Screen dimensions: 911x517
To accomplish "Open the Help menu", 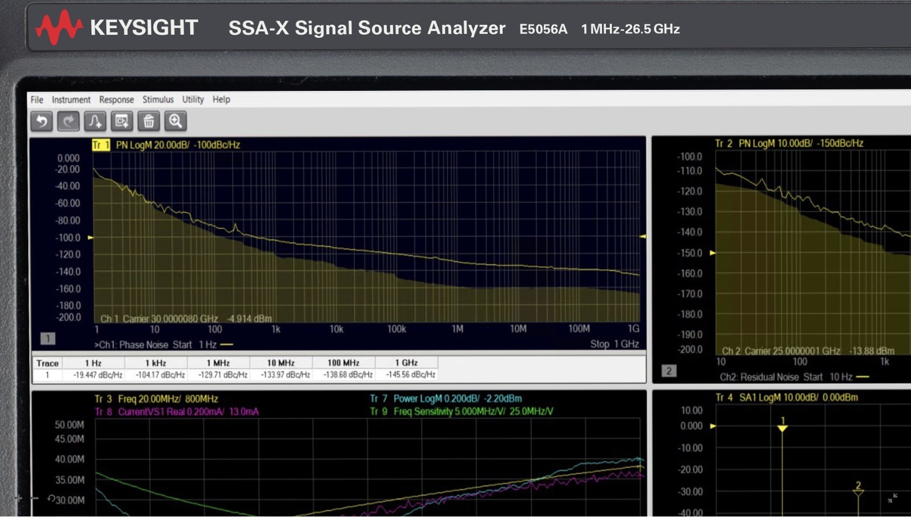I will [221, 100].
